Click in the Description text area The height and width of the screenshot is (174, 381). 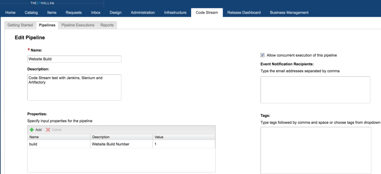click(74, 87)
